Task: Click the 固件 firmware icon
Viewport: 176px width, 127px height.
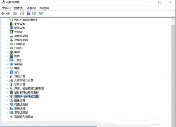Action: coord(11,56)
